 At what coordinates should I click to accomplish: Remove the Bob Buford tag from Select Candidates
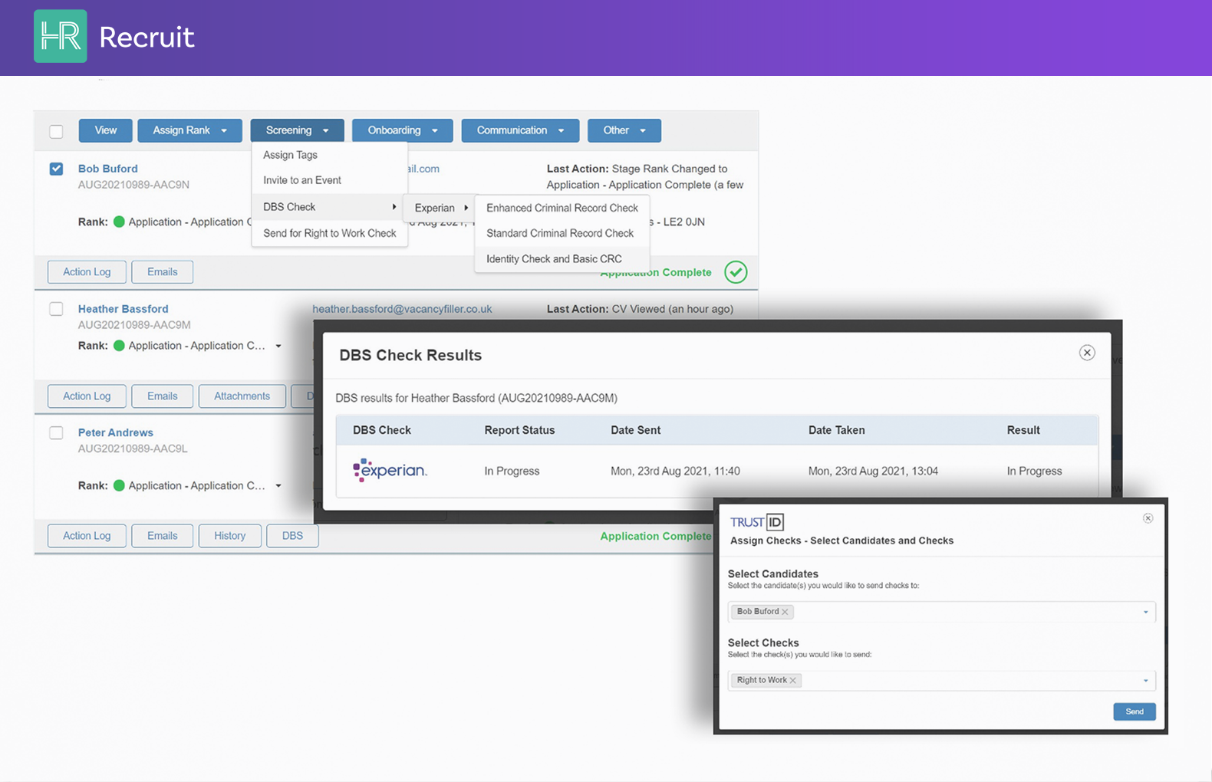tap(785, 612)
